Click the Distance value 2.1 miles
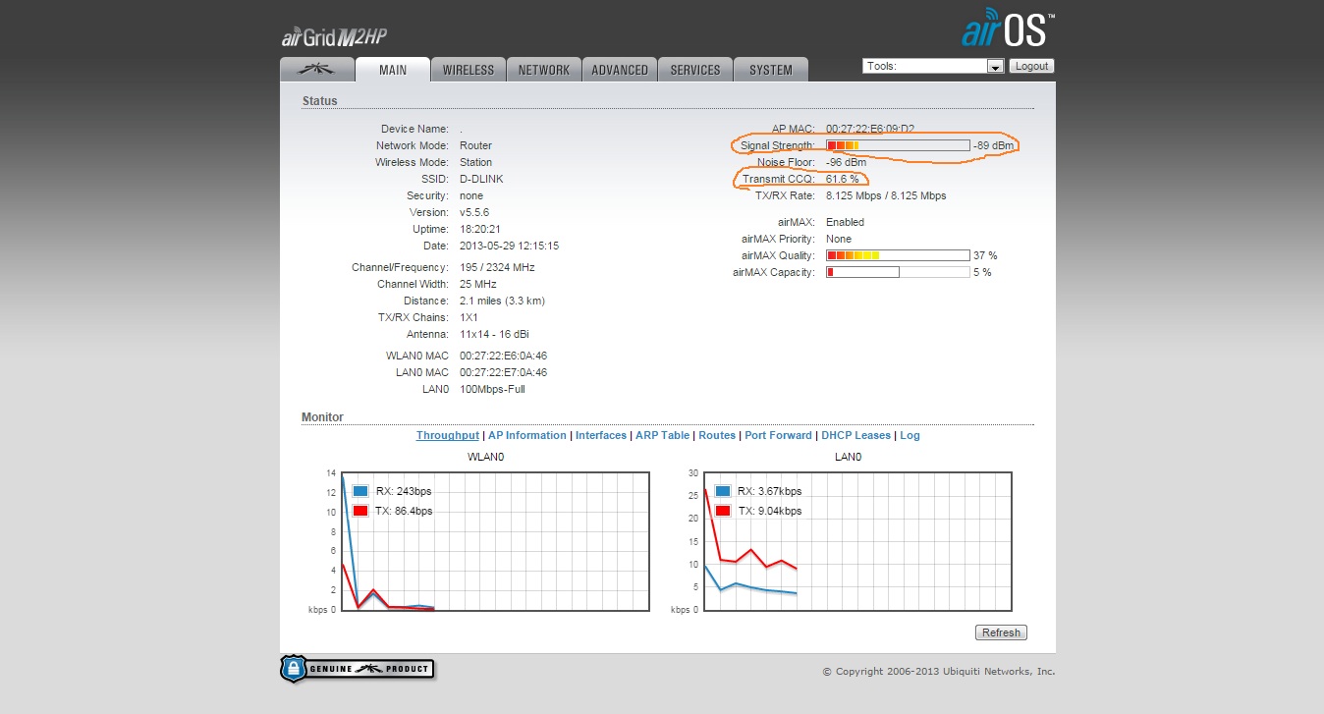 click(x=502, y=301)
